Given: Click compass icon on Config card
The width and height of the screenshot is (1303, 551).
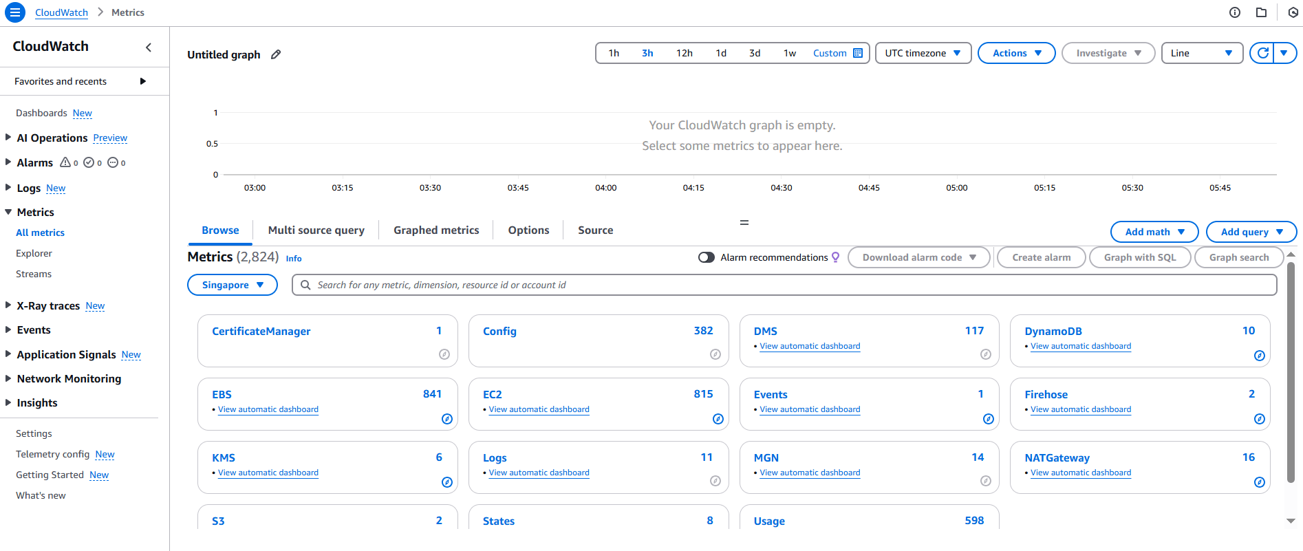Looking at the screenshot, I should (715, 354).
